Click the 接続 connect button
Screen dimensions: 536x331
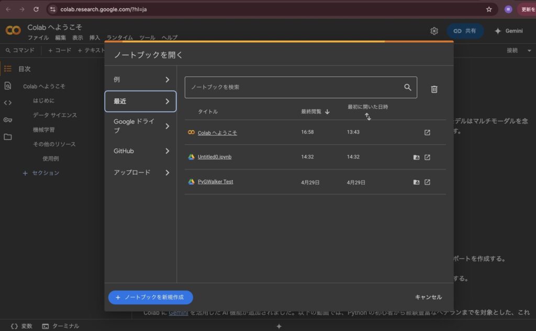pyautogui.click(x=512, y=51)
